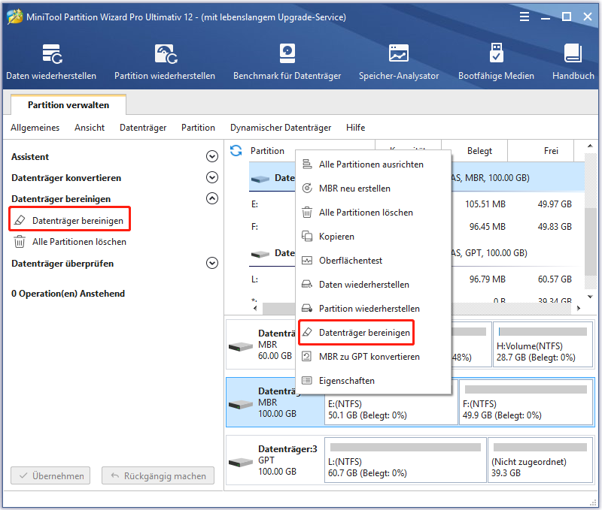Click Kopieren icon in context menu
This screenshot has width=602, height=510.
pyautogui.click(x=307, y=237)
